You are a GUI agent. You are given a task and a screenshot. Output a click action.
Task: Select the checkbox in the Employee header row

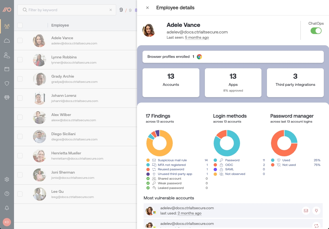(20, 25)
